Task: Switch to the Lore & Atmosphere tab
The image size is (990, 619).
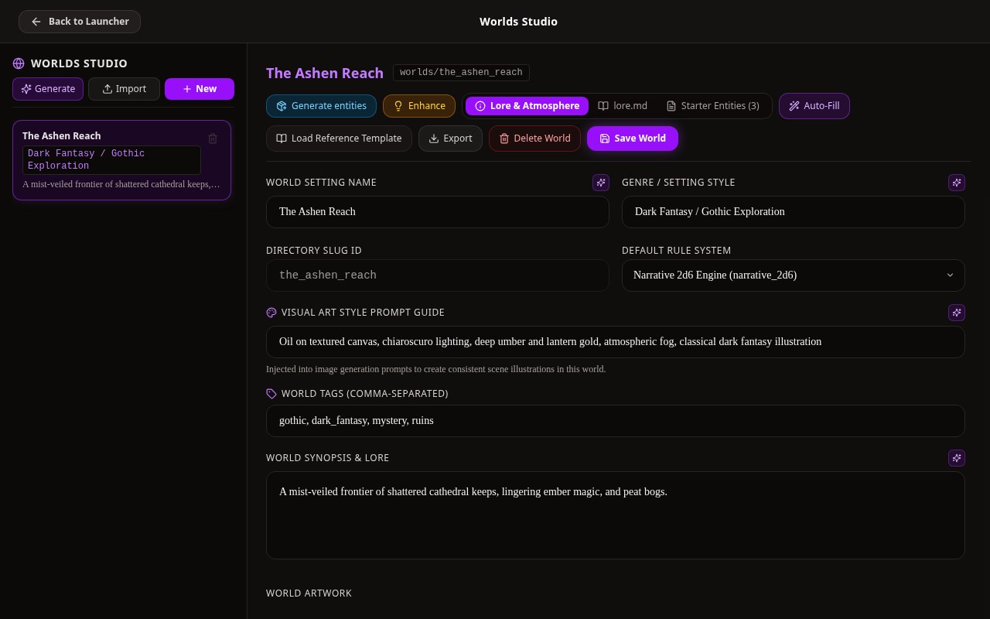Action: [527, 106]
